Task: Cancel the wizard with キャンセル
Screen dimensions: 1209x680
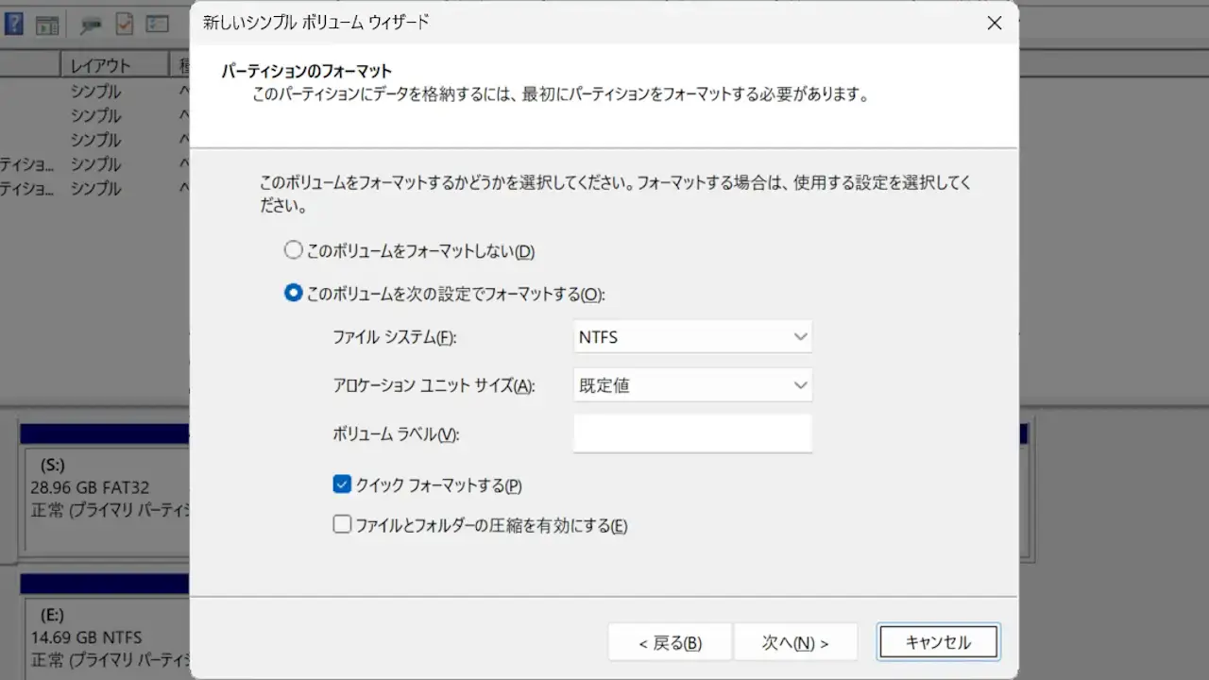Action: coord(938,641)
